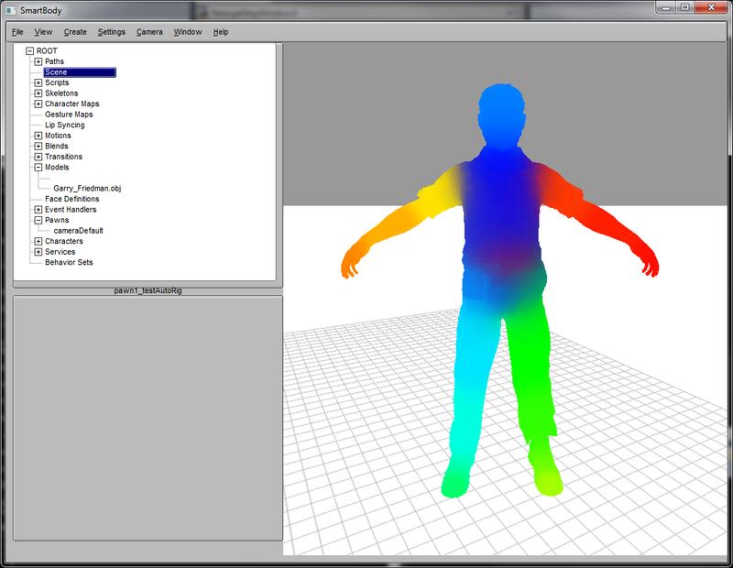
Task: Select the cameraDefault pawn
Action: (x=78, y=231)
